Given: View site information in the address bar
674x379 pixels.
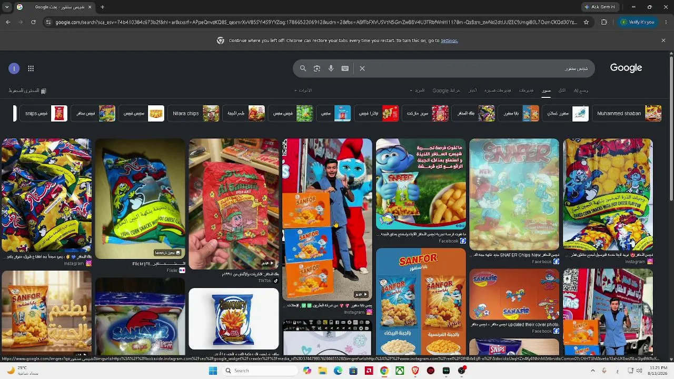Looking at the screenshot, I should 48,22.
